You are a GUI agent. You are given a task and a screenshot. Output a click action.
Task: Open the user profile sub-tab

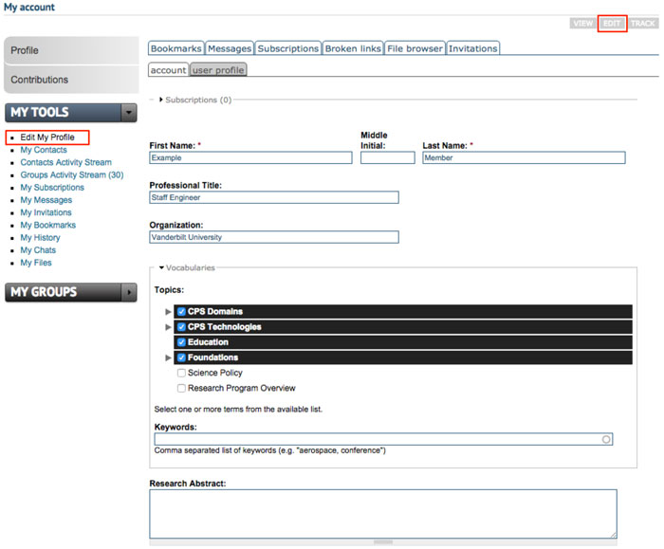coord(218,70)
